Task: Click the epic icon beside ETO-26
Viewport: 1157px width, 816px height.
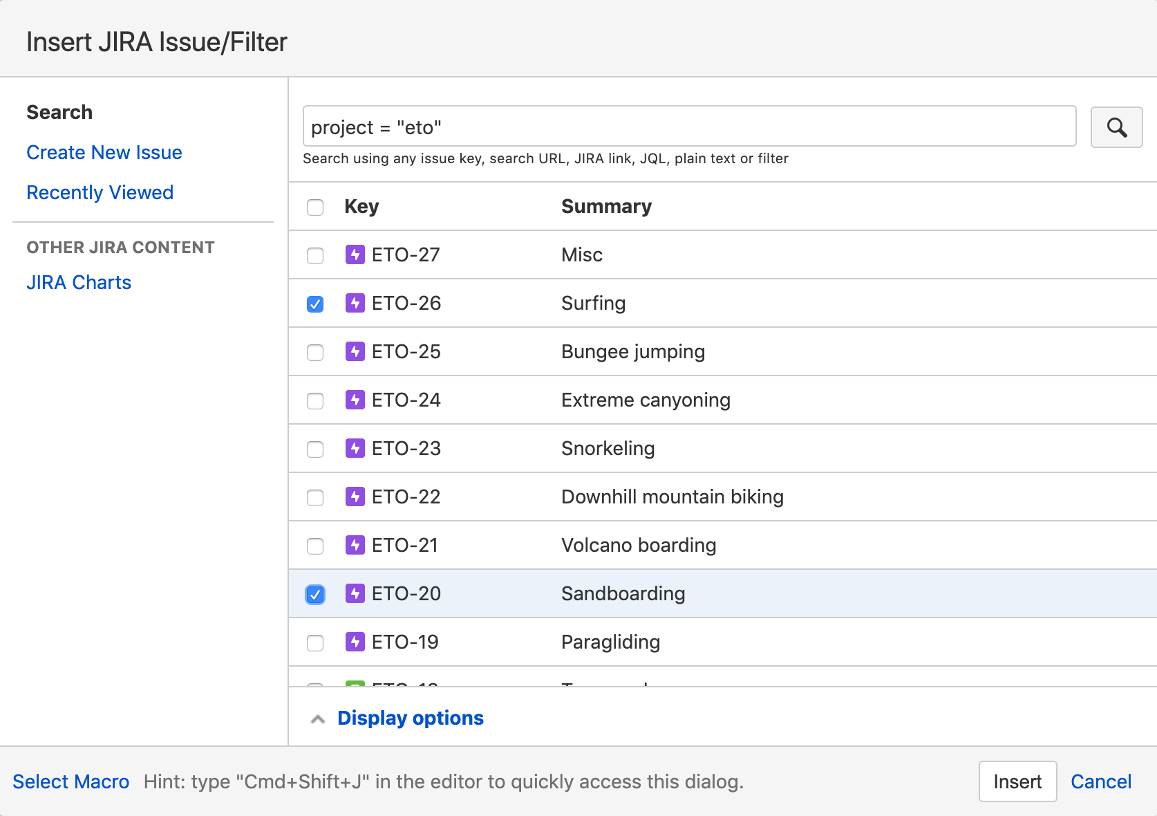Action: 355,303
